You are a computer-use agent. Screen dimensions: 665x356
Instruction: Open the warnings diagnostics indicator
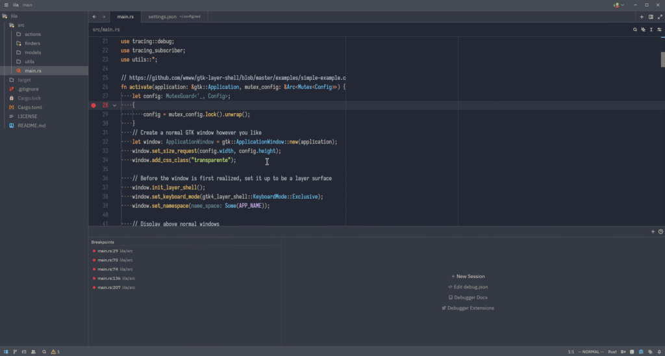[x=55, y=351]
